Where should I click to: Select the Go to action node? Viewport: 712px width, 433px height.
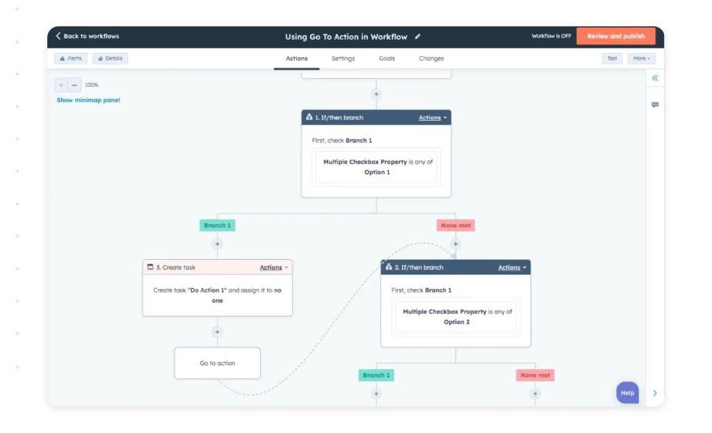coord(217,363)
